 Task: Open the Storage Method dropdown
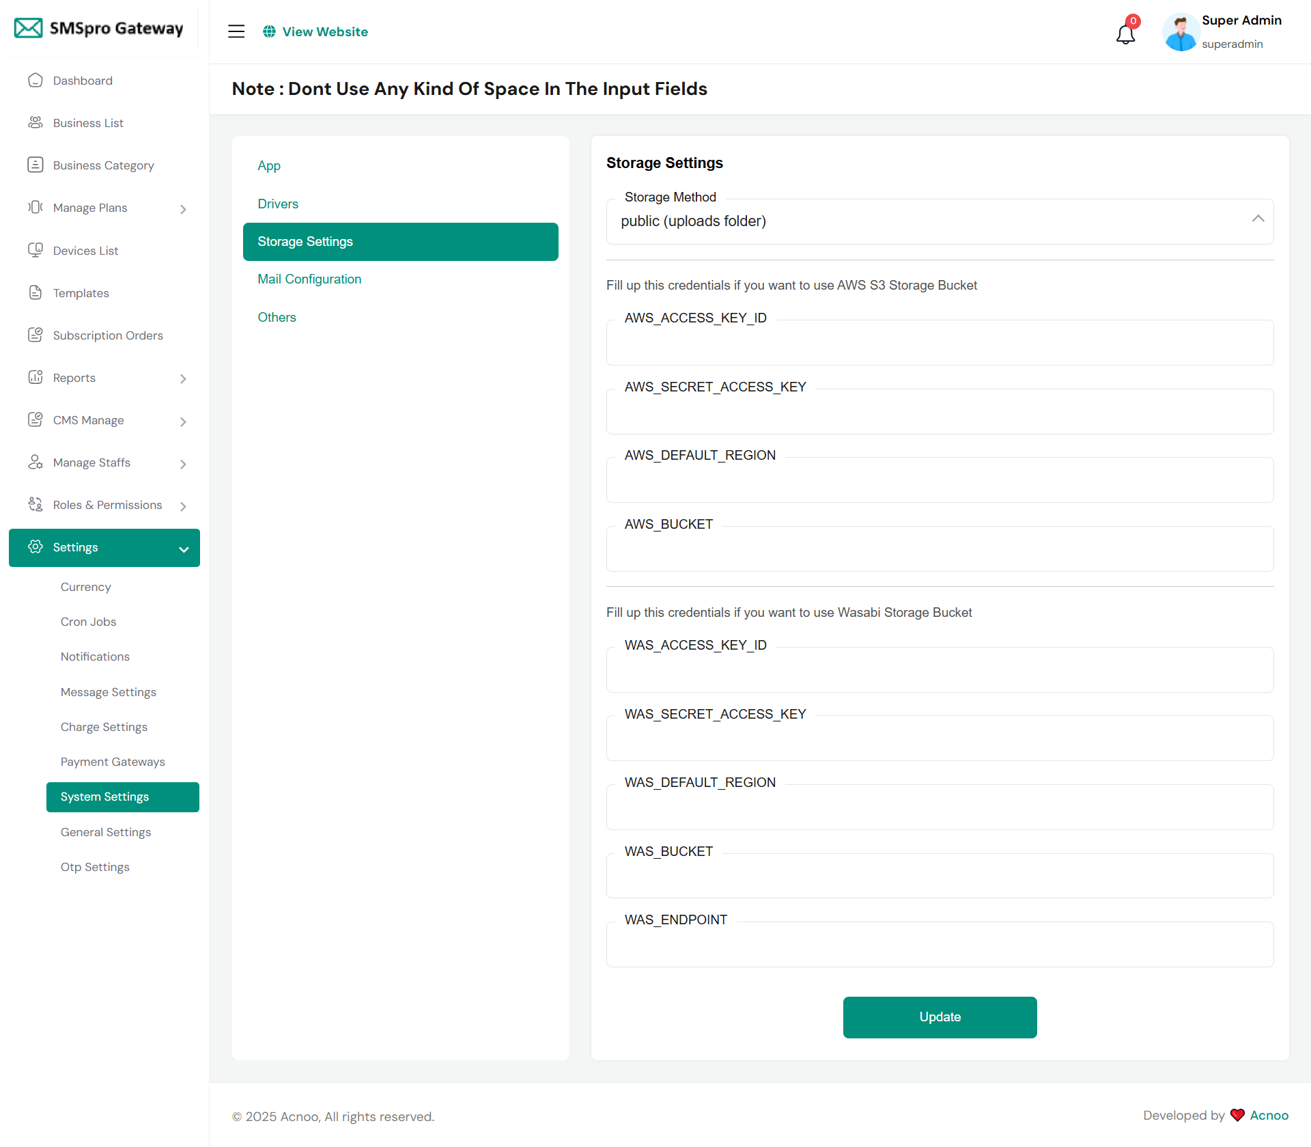[940, 221]
